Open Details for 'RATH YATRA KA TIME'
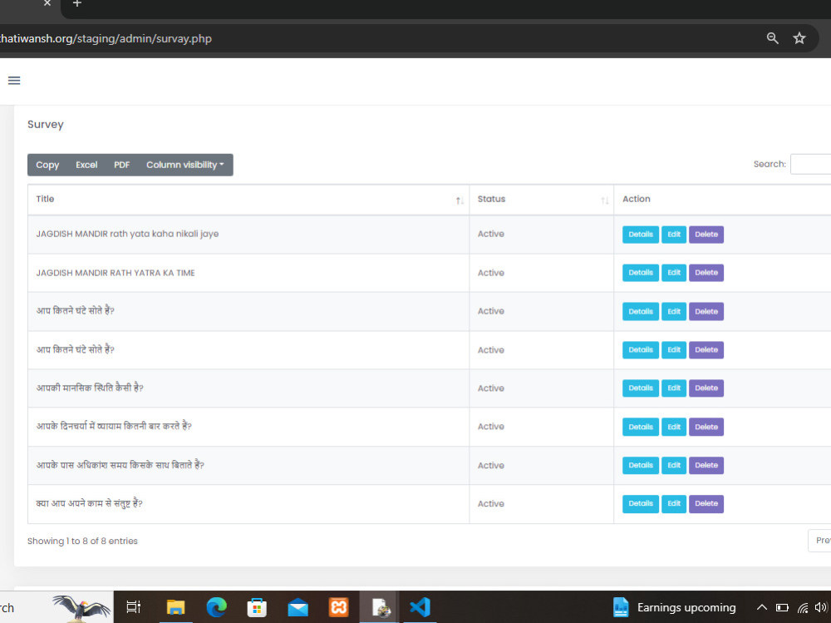 tap(640, 273)
